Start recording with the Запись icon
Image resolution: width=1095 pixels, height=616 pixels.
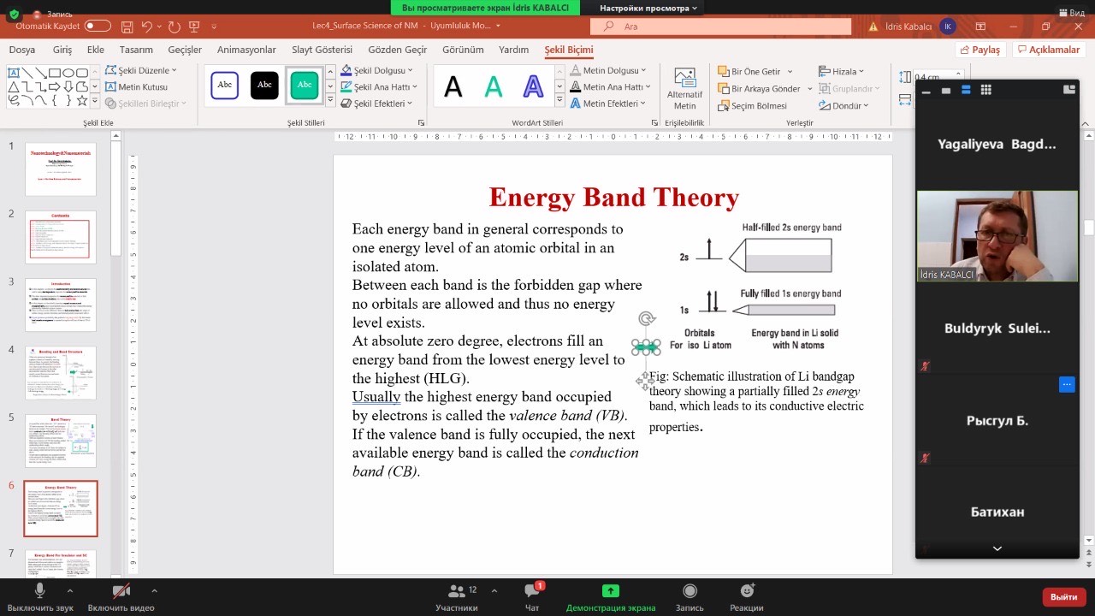pyautogui.click(x=690, y=591)
